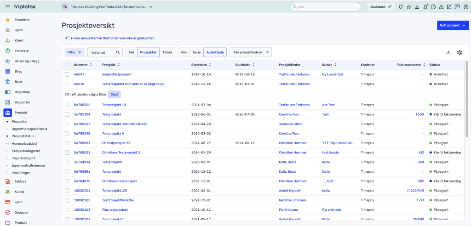
Task: Click the star favorites icon in top bar
Action: [409, 7]
